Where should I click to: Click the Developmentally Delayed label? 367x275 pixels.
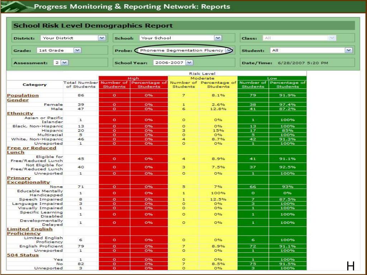click(x=42, y=223)
